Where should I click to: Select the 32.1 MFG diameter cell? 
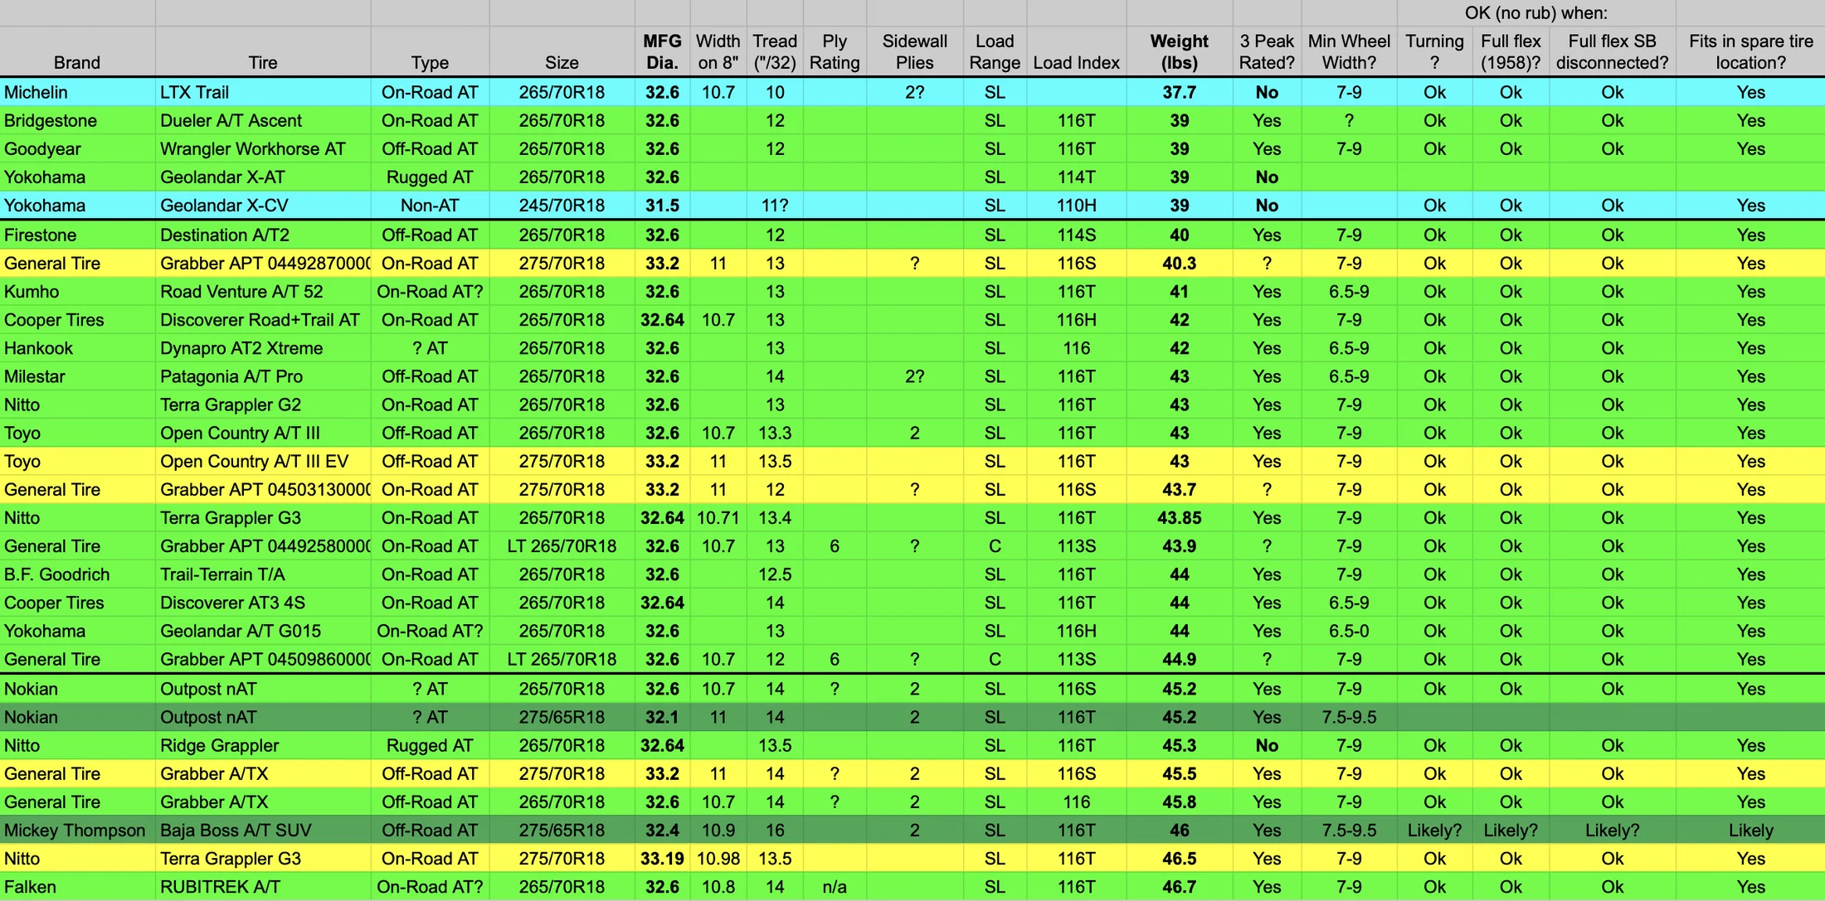click(x=662, y=717)
